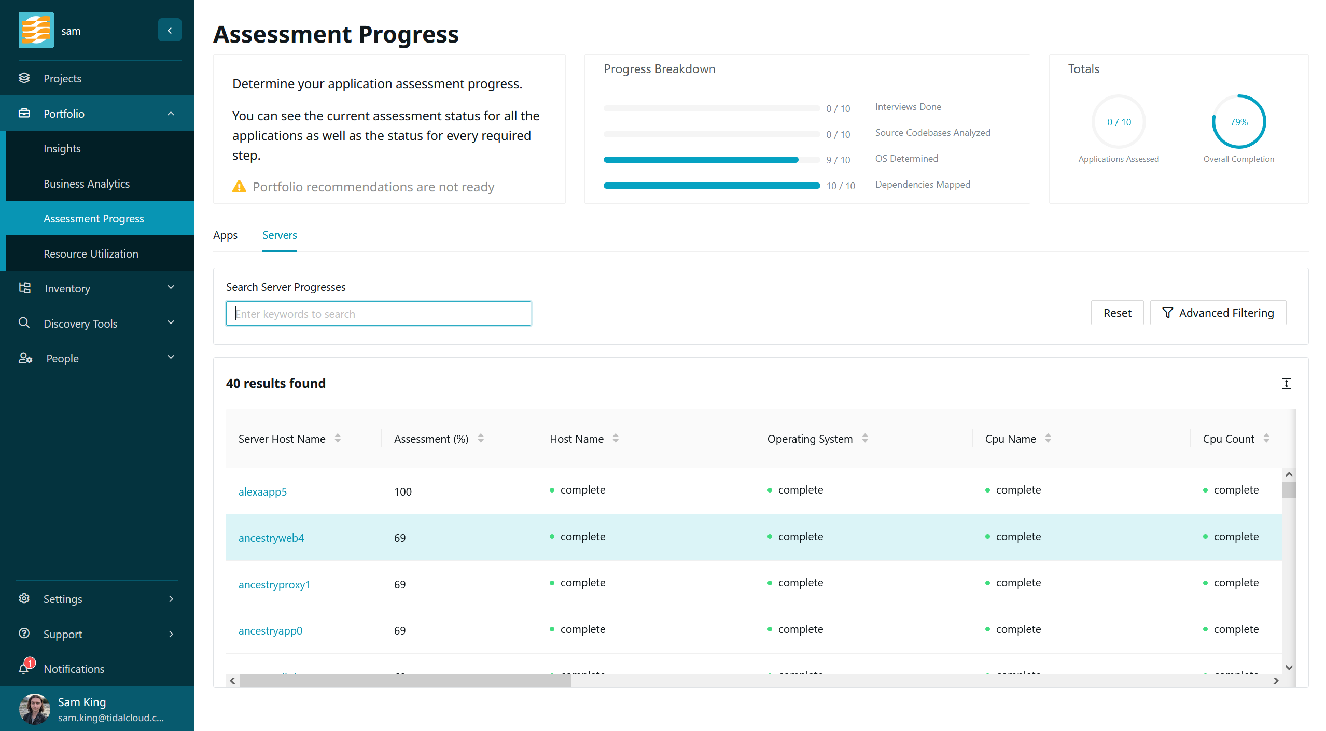This screenshot has width=1326, height=731.
Task: Click the Projects layers icon
Action: click(x=24, y=78)
